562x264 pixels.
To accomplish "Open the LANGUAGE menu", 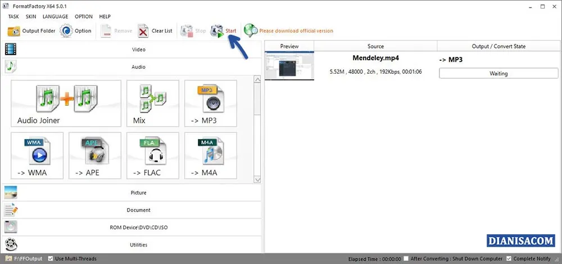I will [x=55, y=16].
